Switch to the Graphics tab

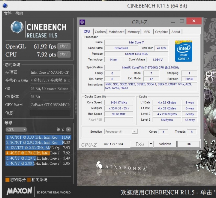[162, 32]
